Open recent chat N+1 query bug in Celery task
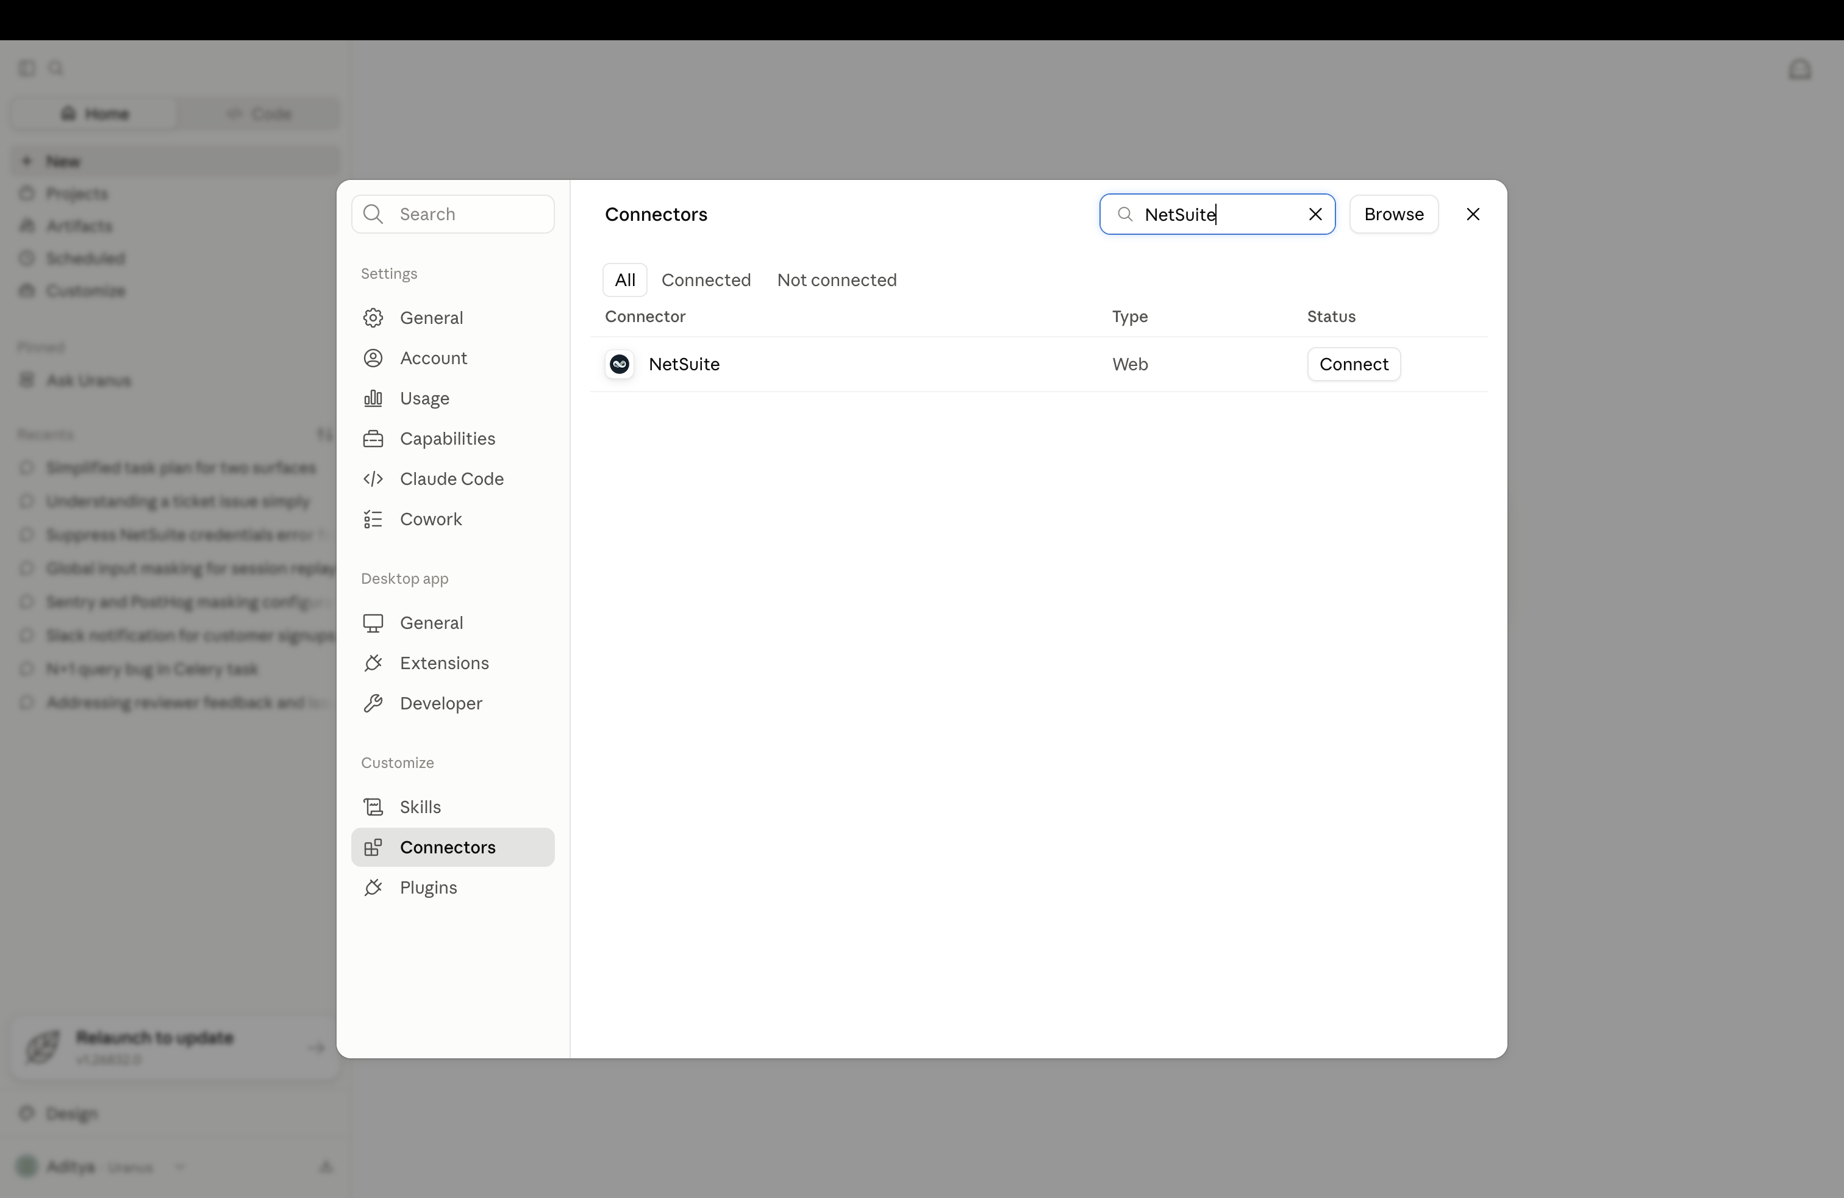The width and height of the screenshot is (1844, 1198). pos(175,670)
